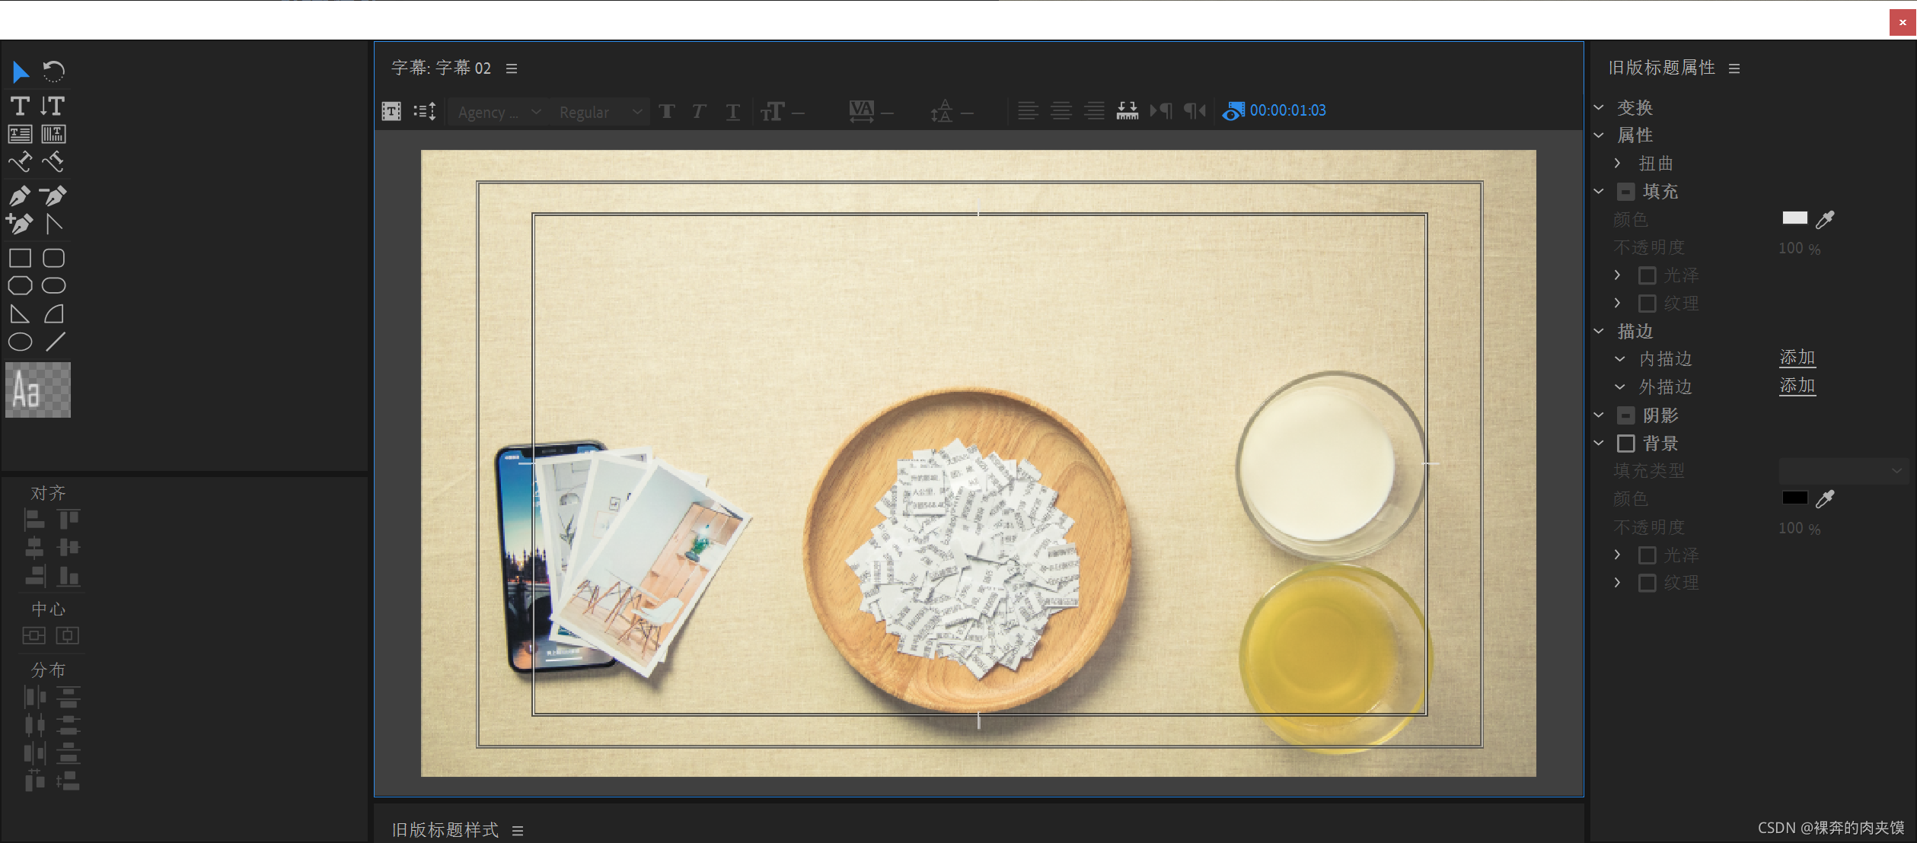Click the Tab Stops icon in toolbar
This screenshot has height=843, width=1917.
pos(1127,111)
